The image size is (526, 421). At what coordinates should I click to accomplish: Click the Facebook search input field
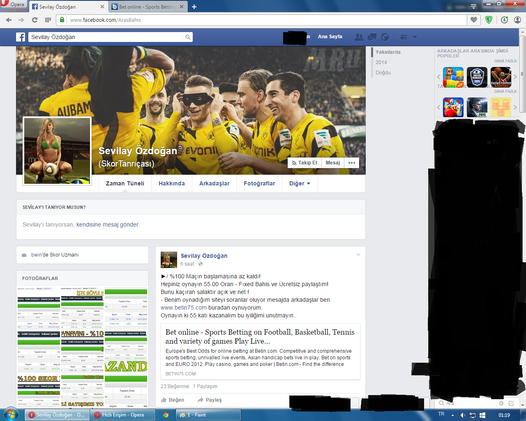tap(106, 37)
